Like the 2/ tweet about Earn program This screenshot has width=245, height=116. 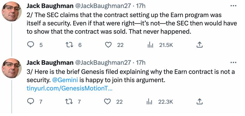(x=108, y=45)
